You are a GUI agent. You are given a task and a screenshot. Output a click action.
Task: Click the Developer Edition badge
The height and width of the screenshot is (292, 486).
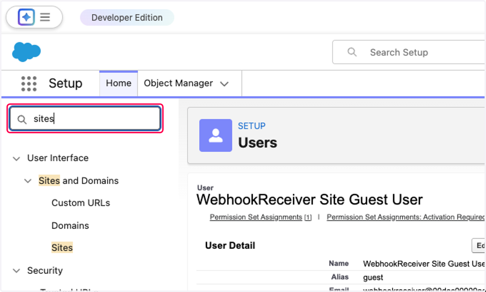[x=127, y=18]
